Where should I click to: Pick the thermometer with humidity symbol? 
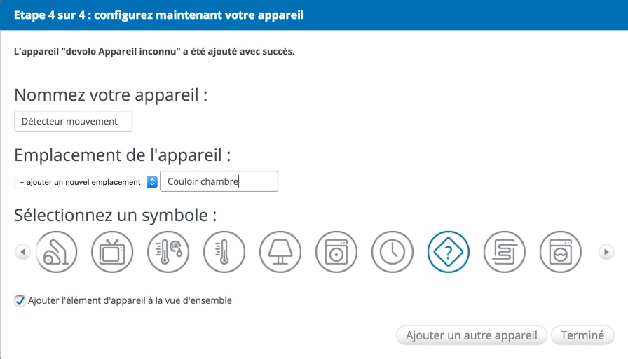point(168,252)
